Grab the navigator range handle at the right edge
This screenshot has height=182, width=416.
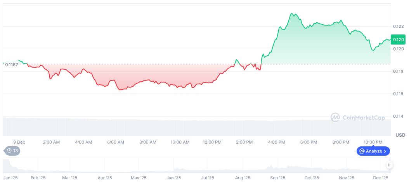point(389,165)
